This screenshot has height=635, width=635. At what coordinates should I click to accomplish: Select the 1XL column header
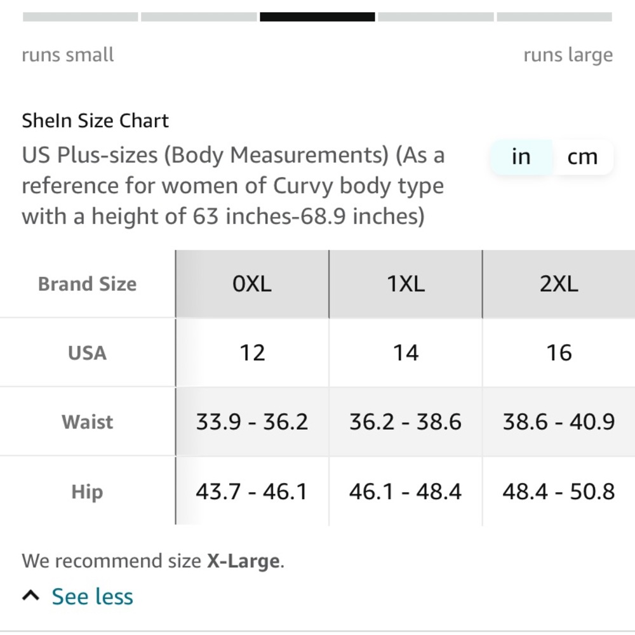tap(405, 284)
